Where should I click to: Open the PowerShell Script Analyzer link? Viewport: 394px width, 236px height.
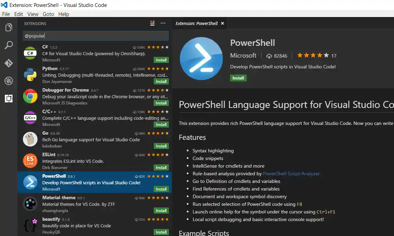click(291, 174)
